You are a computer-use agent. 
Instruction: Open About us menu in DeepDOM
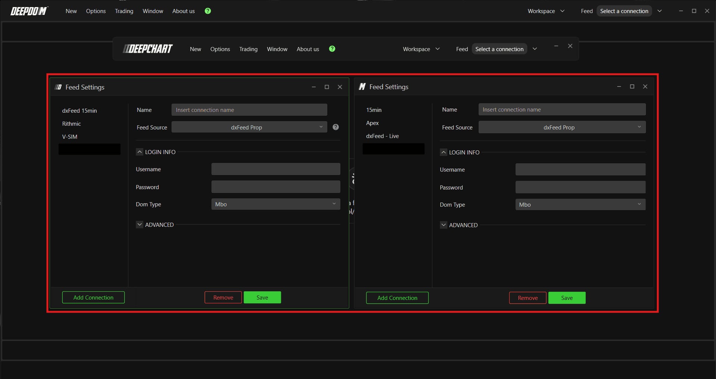coord(184,11)
